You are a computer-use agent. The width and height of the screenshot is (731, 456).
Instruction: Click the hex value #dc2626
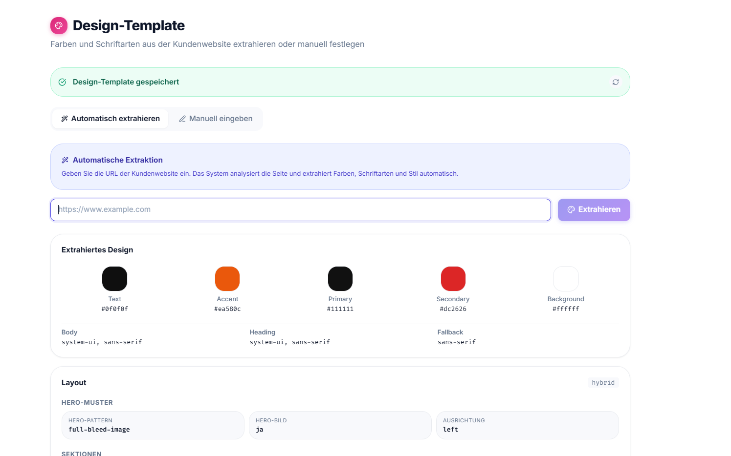pyautogui.click(x=453, y=309)
